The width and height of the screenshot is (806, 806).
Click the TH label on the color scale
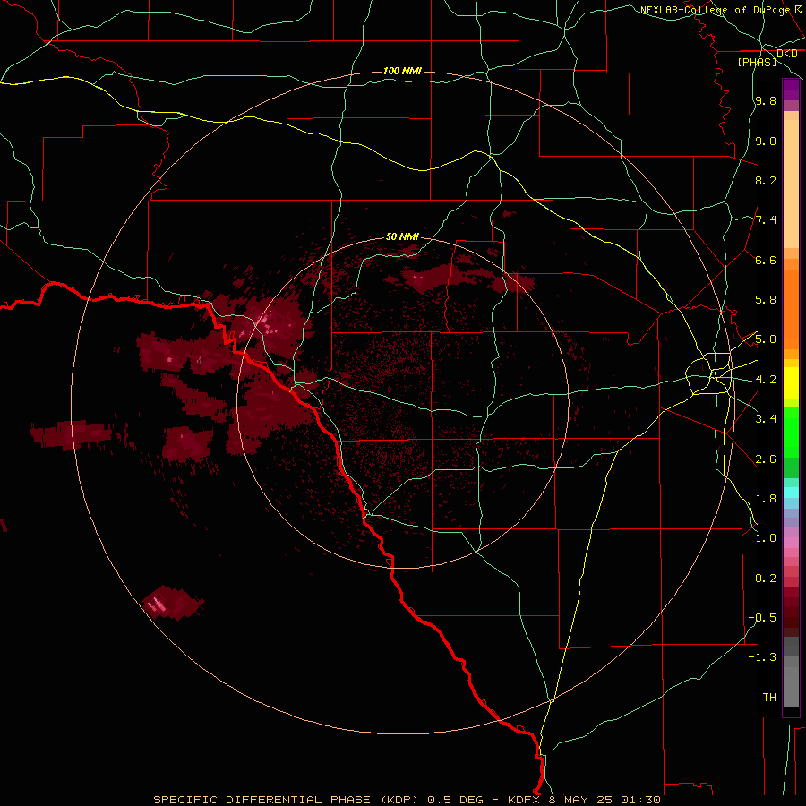pyautogui.click(x=769, y=697)
